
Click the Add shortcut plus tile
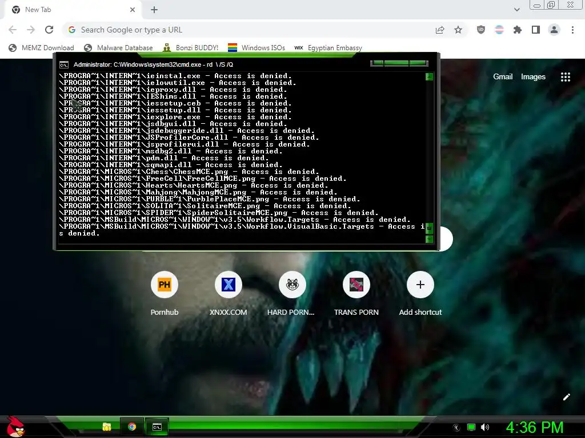pyautogui.click(x=420, y=285)
